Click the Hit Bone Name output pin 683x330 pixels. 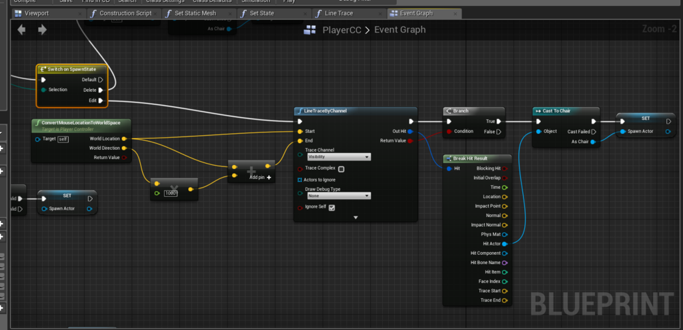(x=505, y=263)
